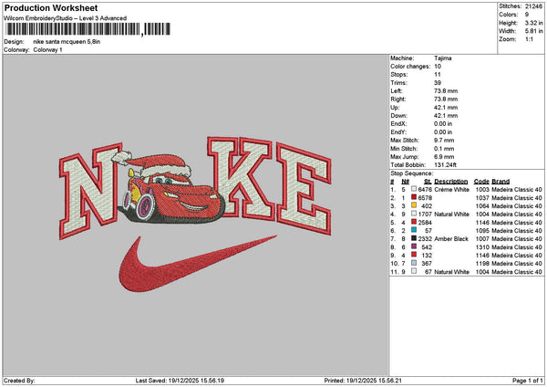Click the 'Stop Sequence:' heading
Viewport: 547px width, 387px height.
[412, 173]
